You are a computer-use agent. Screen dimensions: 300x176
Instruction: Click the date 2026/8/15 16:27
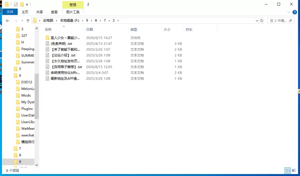[99, 38]
